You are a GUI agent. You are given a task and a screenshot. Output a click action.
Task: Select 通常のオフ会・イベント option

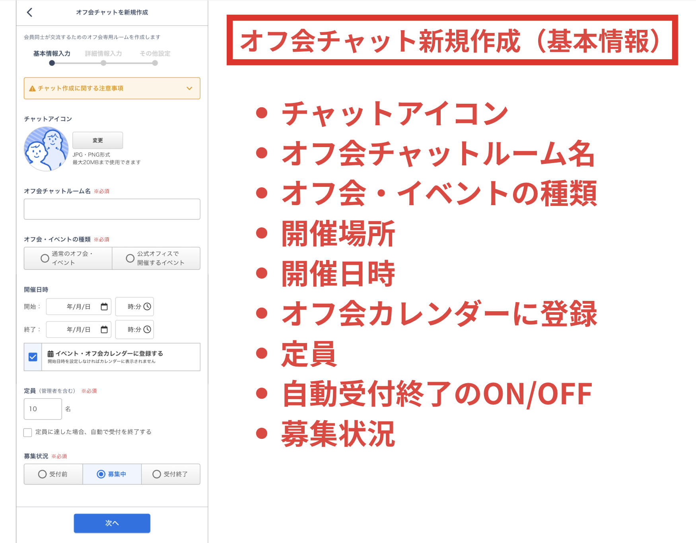click(45, 258)
